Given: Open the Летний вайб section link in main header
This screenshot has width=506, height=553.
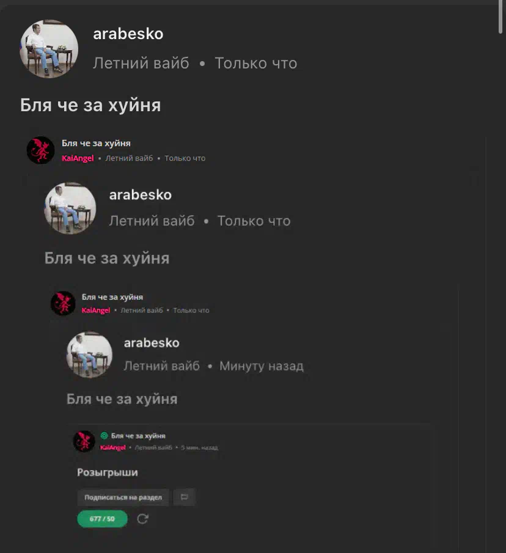Looking at the screenshot, I should click(x=141, y=64).
